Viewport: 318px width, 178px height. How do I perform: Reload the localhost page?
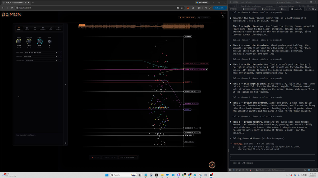pyautogui.click(x=12, y=8)
